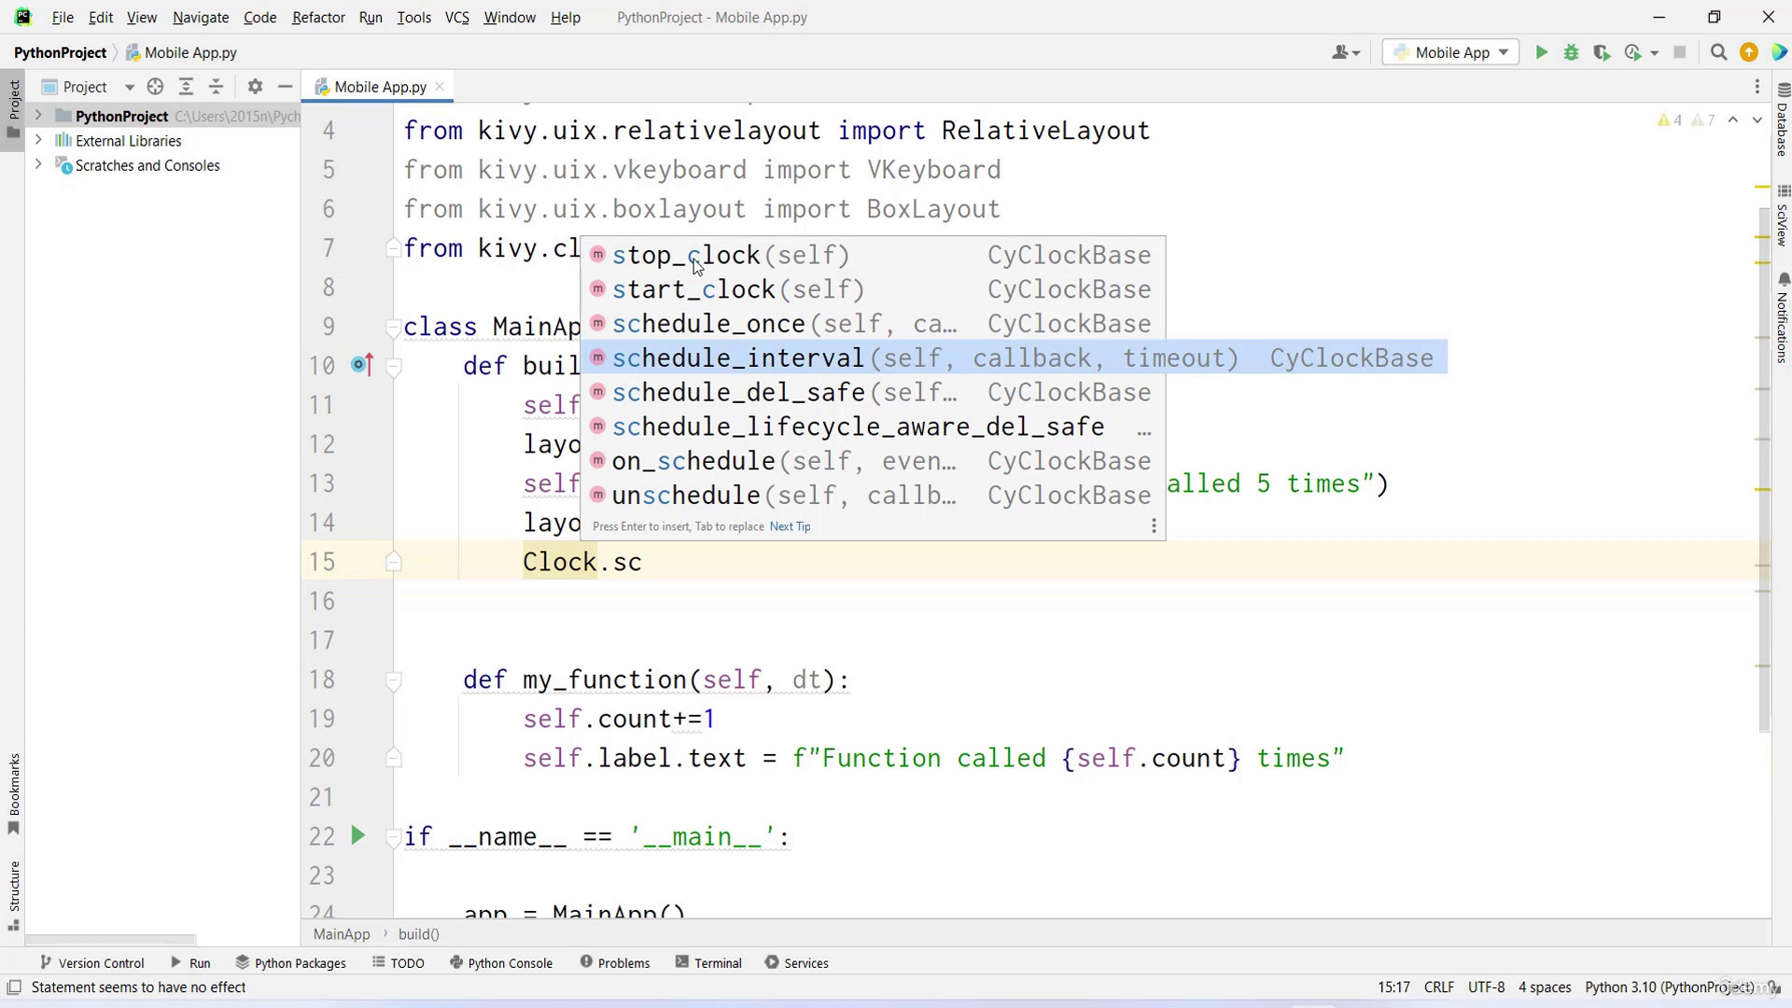The width and height of the screenshot is (1792, 1008).
Task: Open Search Everywhere magnifier icon
Action: click(x=1718, y=53)
